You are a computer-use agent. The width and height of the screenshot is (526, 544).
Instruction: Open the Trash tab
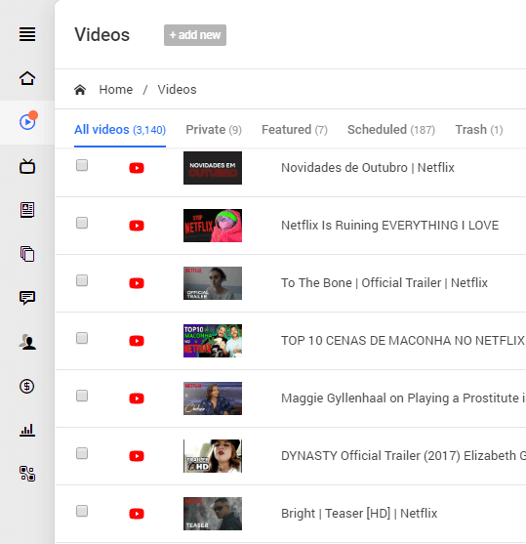479,130
